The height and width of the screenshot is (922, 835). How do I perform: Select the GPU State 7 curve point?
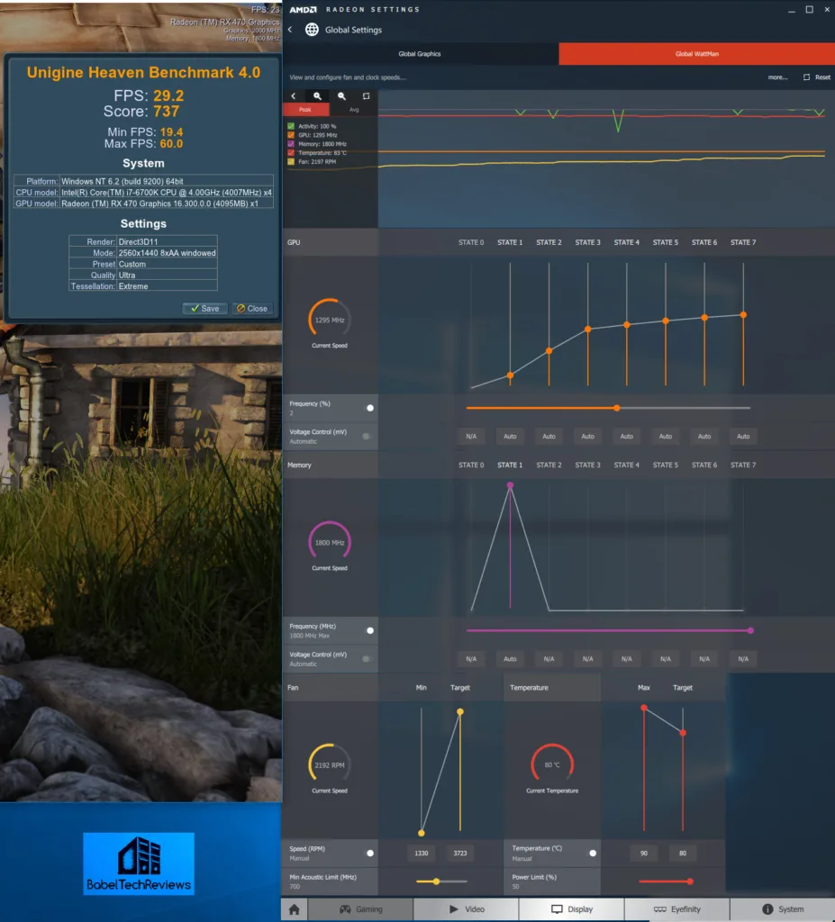[x=744, y=315]
